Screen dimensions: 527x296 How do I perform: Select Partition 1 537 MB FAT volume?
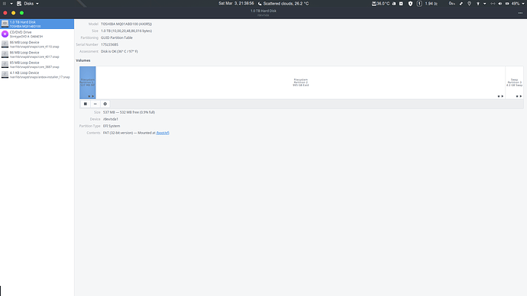coord(88,82)
